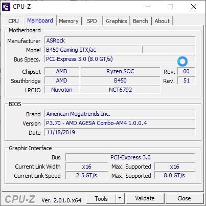Click the BIOS Version field
Screen dimensions: 206x206
120,123
